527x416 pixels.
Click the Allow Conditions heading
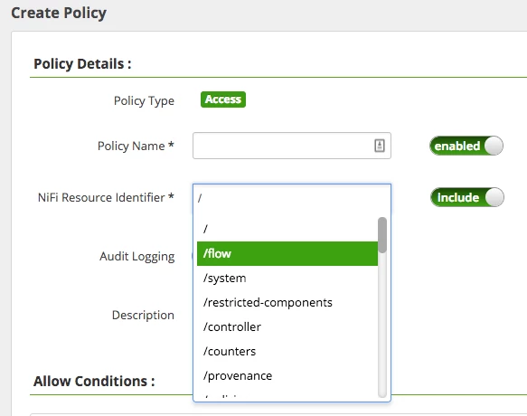coord(94,381)
